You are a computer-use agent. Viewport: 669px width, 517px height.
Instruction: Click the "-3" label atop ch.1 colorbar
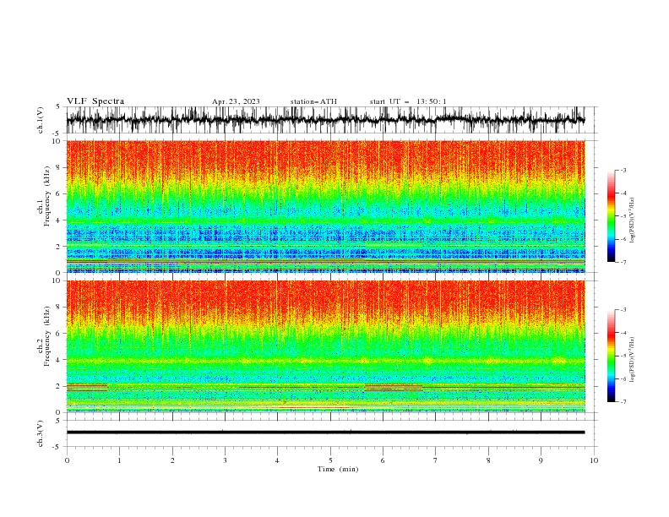click(623, 170)
